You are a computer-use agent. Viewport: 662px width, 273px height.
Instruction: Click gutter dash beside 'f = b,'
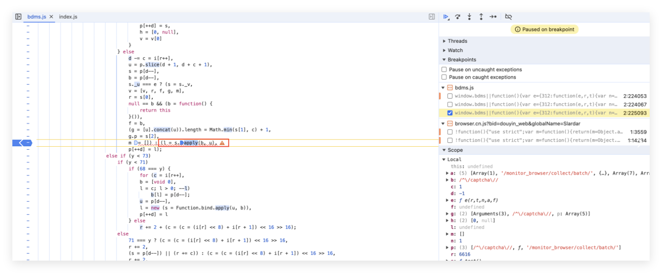click(x=28, y=123)
